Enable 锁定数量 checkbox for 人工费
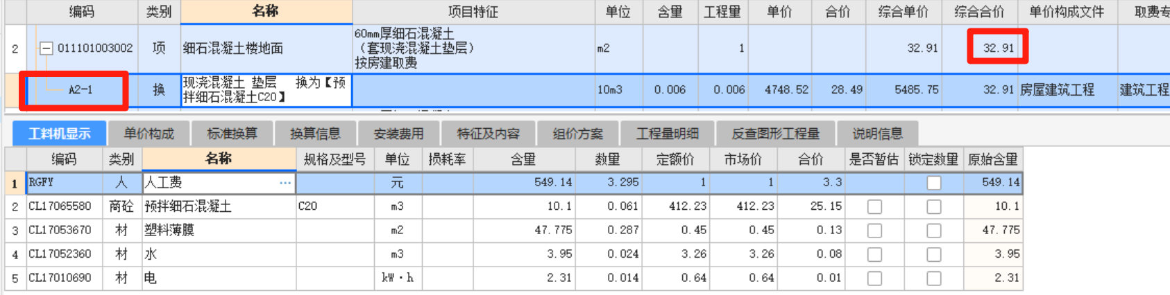This screenshot has width=1170, height=295. (934, 183)
